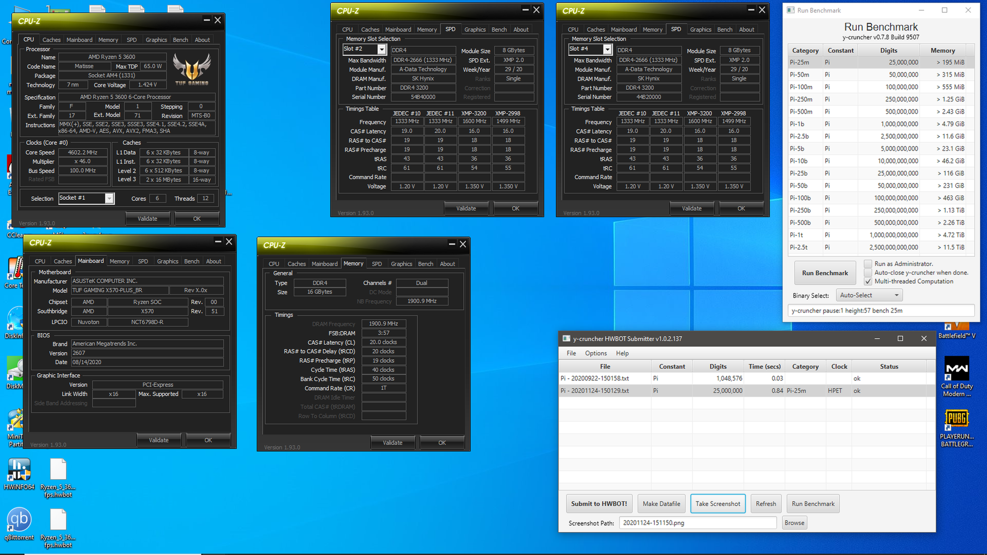
Task: Switch to Mainboard tab in Slot #2 SPD window
Action: [x=398, y=29]
